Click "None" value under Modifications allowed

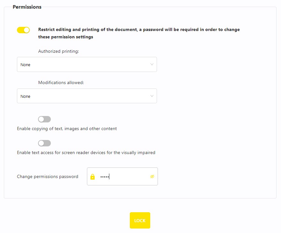click(x=26, y=97)
